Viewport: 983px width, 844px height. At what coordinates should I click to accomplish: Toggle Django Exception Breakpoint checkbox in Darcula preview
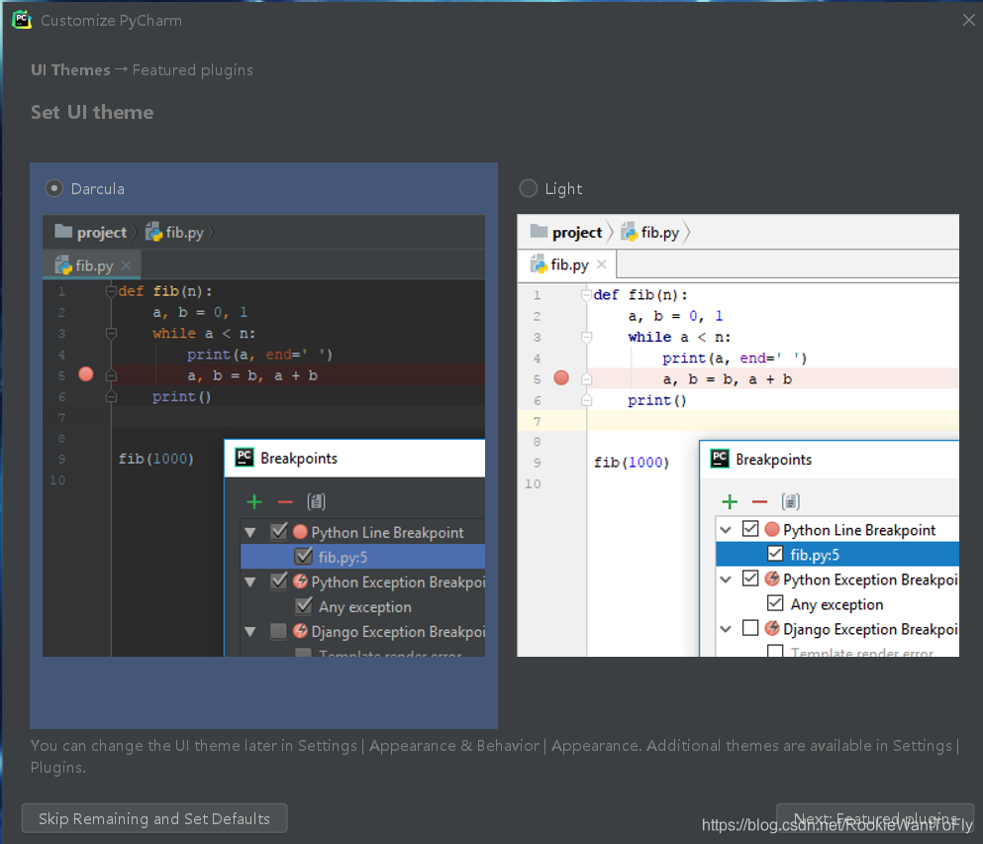tap(278, 631)
